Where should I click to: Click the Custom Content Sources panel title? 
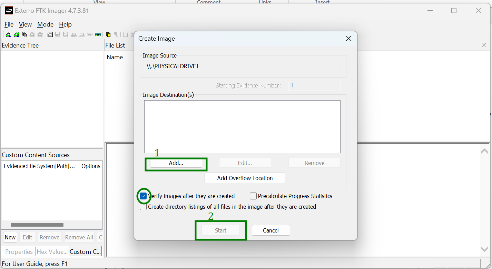coord(36,155)
